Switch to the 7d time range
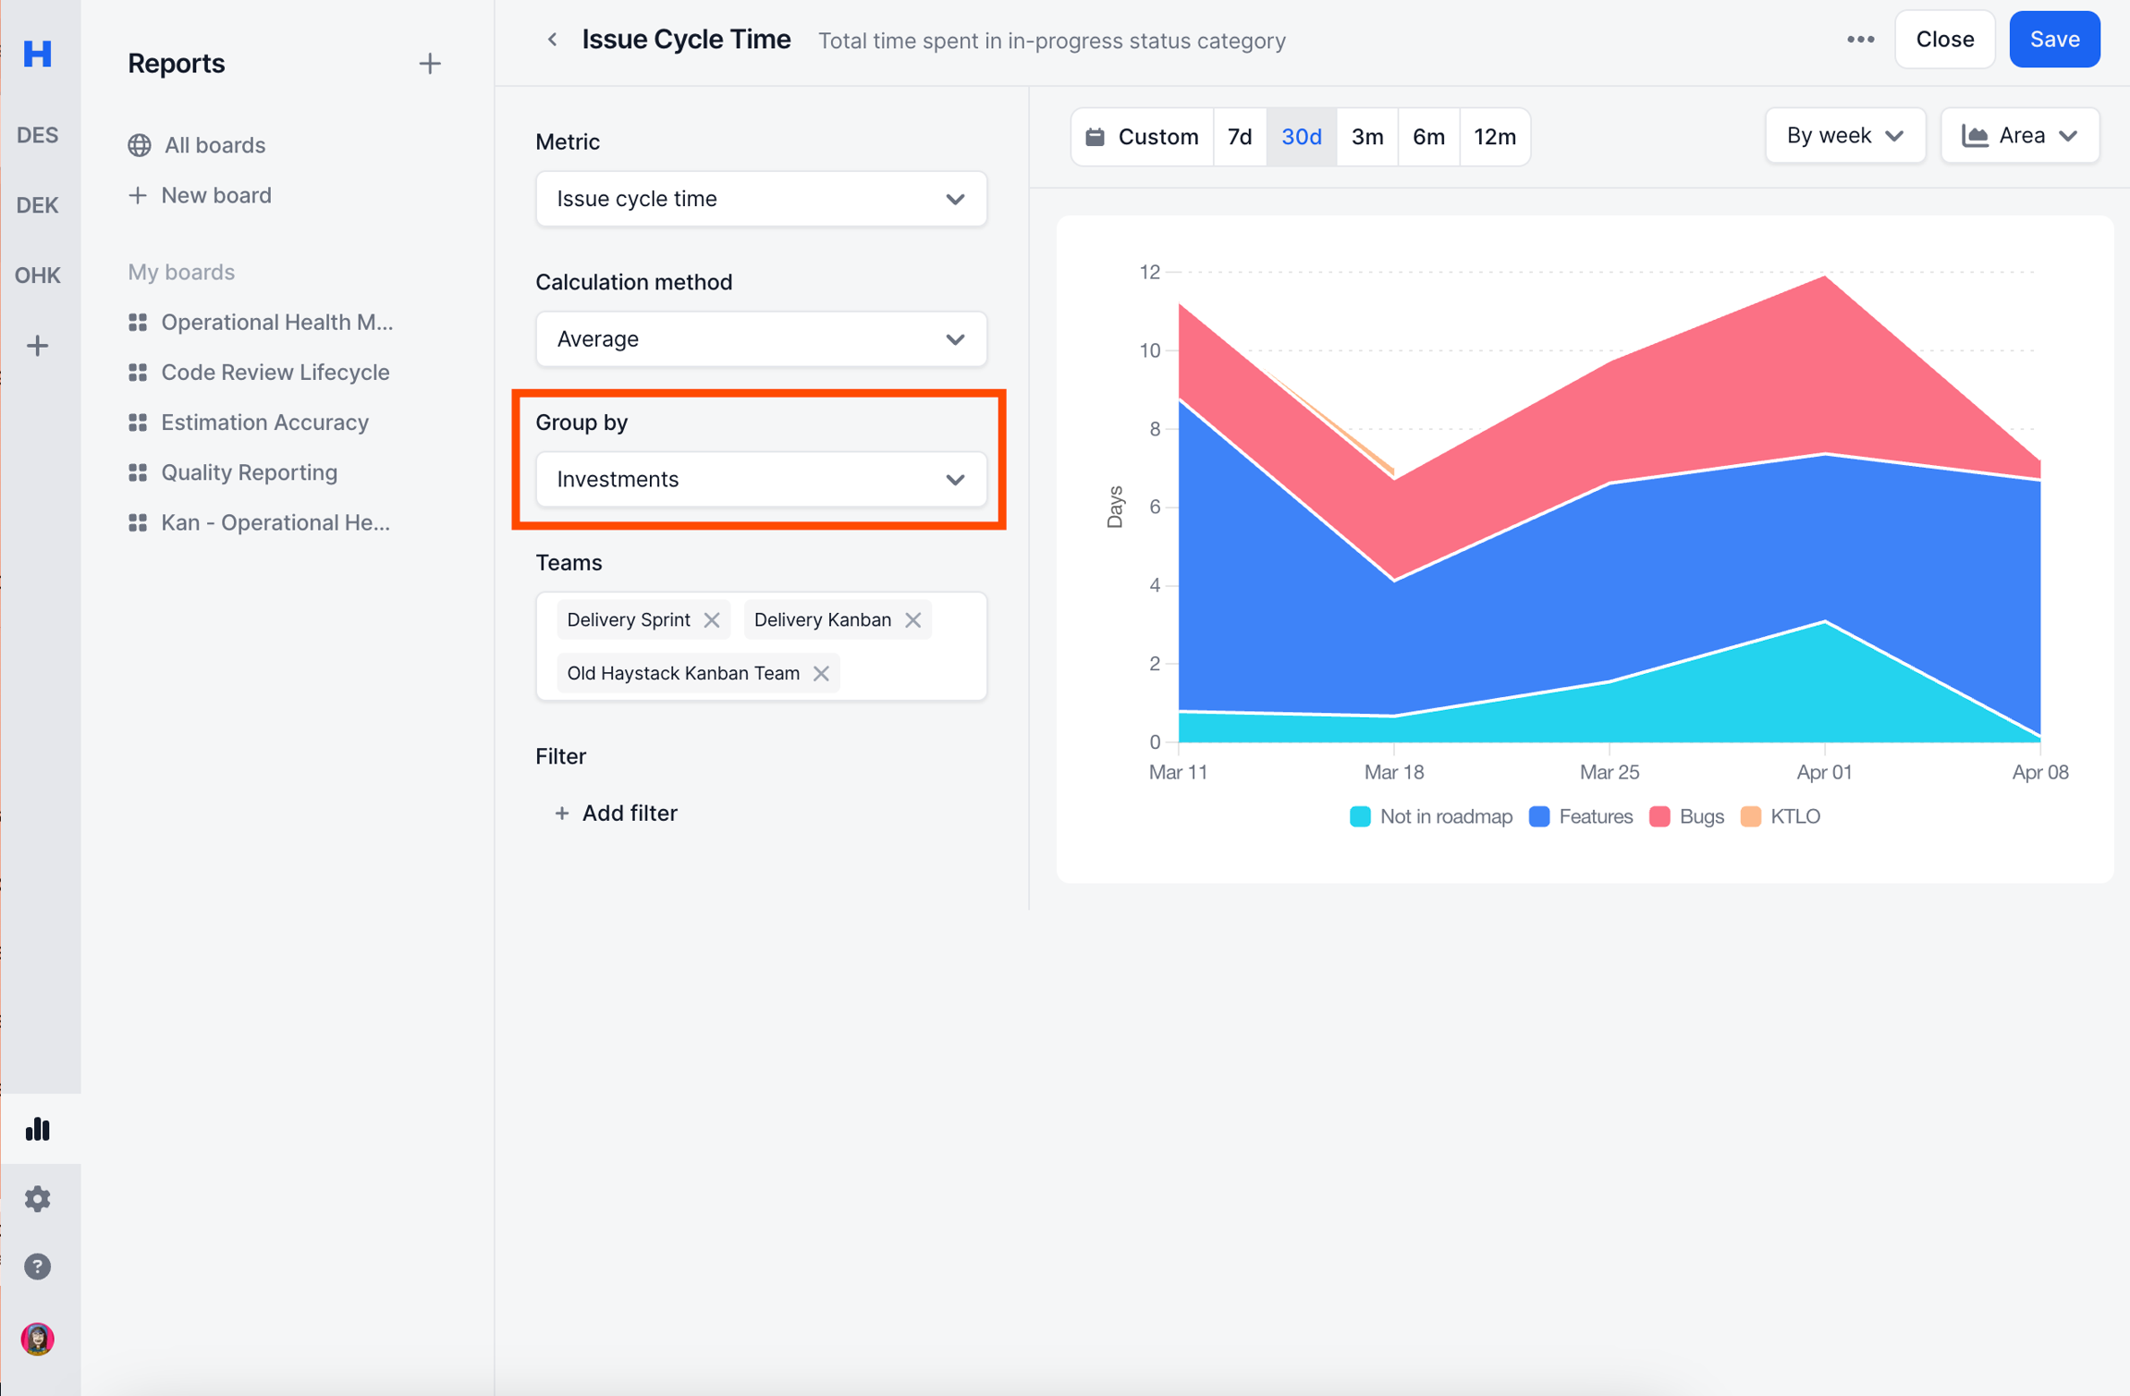The height and width of the screenshot is (1396, 2130). (x=1239, y=137)
